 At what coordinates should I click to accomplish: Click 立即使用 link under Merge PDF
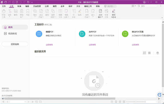[x=92, y=45]
